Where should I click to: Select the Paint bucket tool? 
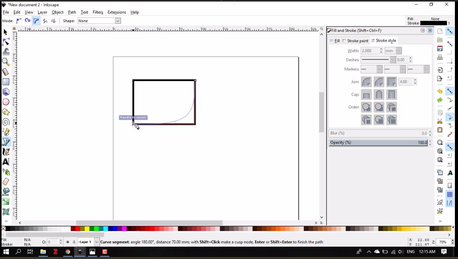pos(5,192)
